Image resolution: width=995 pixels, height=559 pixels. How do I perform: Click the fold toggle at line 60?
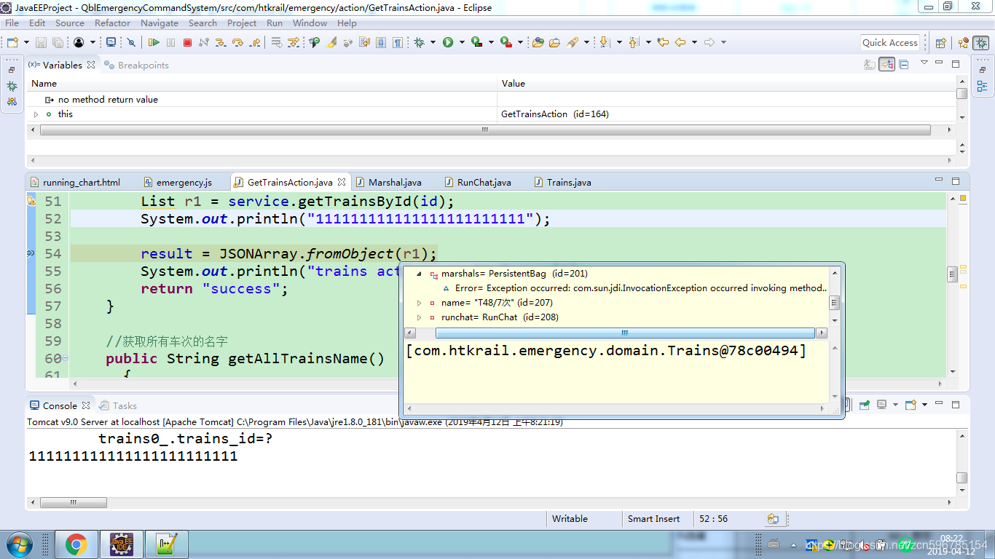65,358
